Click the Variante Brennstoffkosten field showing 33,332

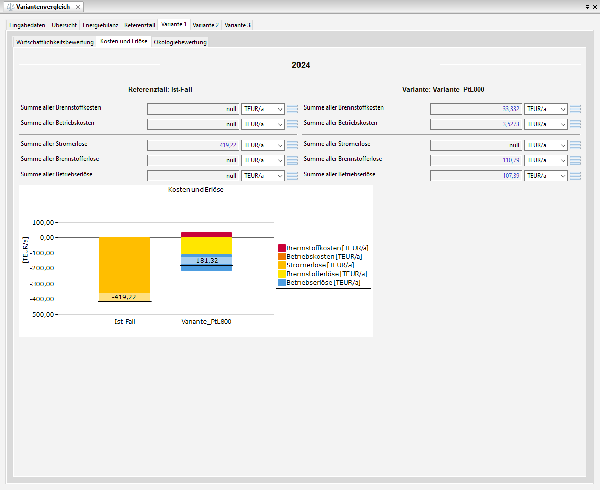pos(476,109)
